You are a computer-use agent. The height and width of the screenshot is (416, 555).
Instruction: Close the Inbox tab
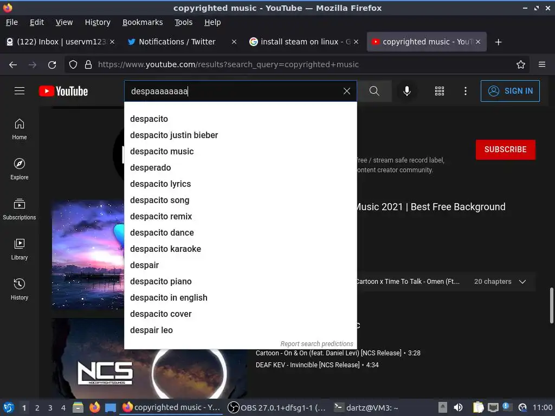[x=112, y=42]
